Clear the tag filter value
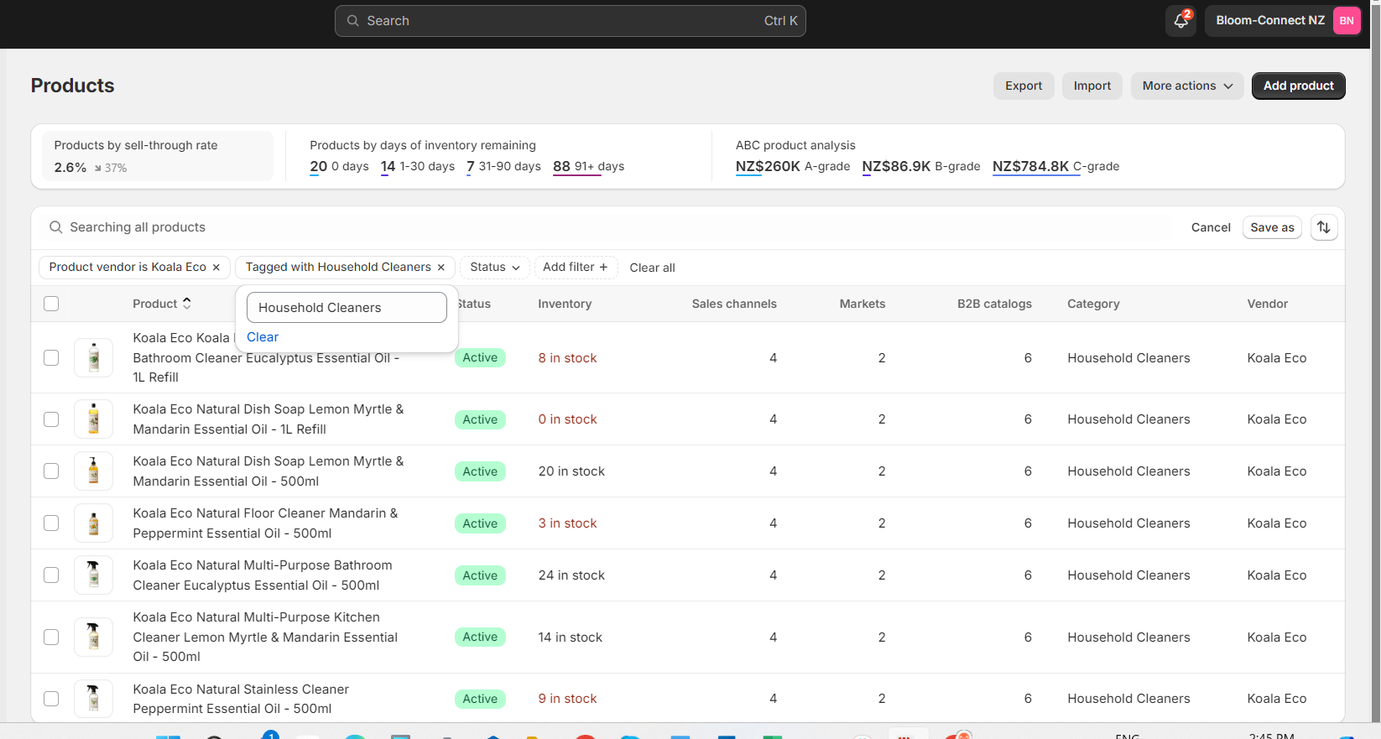Screen dimensions: 1381x739 pos(263,337)
